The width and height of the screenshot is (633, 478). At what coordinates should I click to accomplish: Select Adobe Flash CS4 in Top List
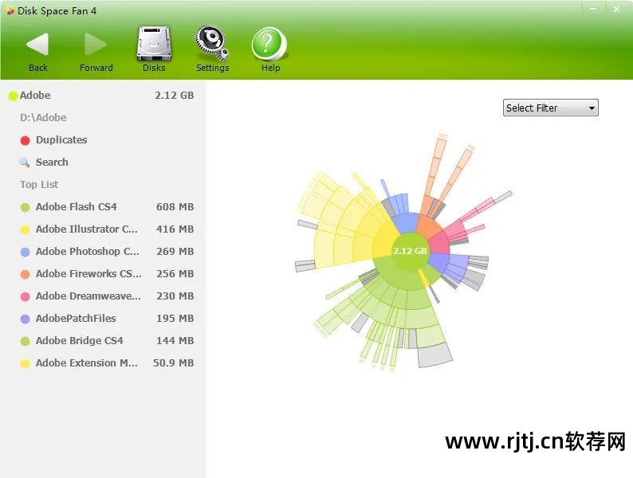pyautogui.click(x=76, y=206)
